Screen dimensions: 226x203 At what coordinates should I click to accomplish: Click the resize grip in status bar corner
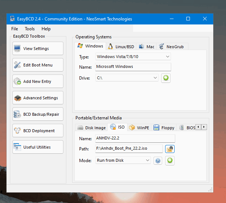(x=210, y=190)
